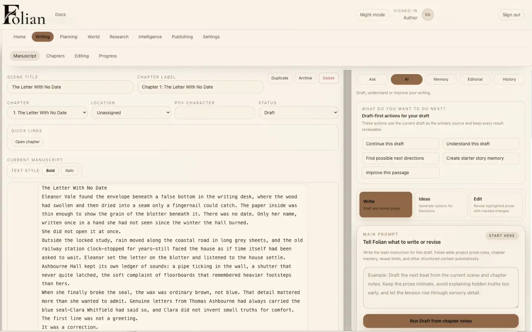Click Run Draft from chapter notes

coord(441,321)
